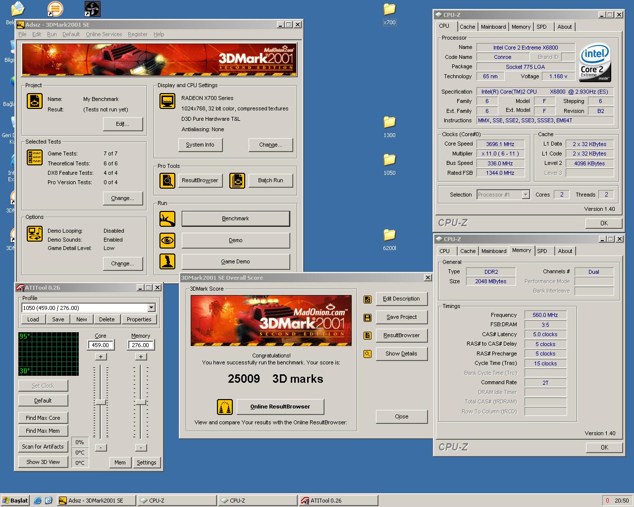Click the Edit Description icon in score dialog
634x507 pixels.
[x=367, y=299]
